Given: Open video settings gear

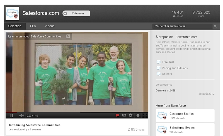Looking at the screenshot, I should pyautogui.click(x=130, y=115).
